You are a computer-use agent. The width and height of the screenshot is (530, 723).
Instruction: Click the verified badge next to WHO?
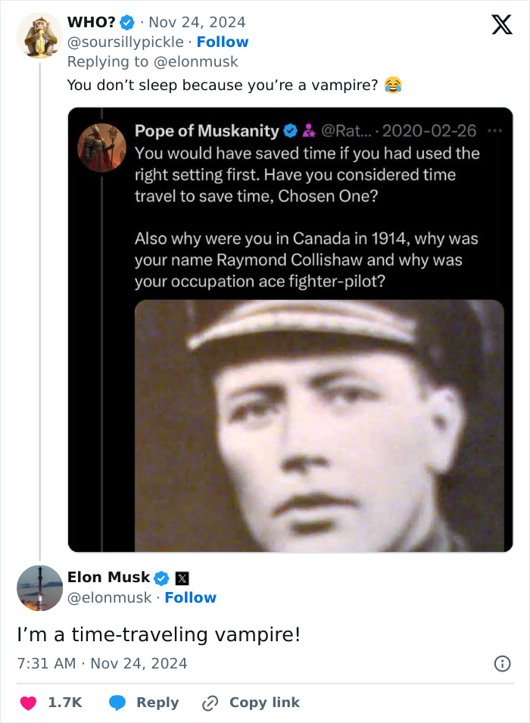126,22
